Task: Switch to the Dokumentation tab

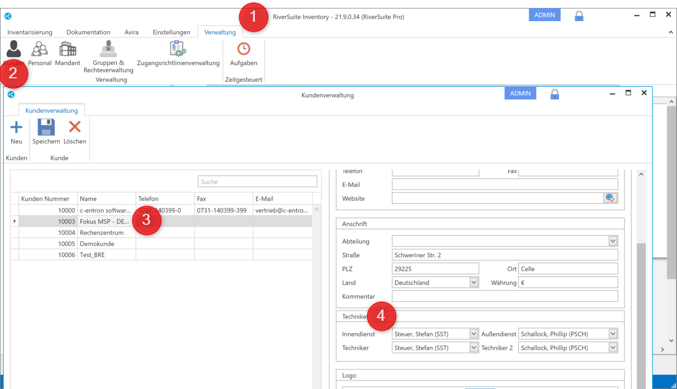Action: (88, 32)
